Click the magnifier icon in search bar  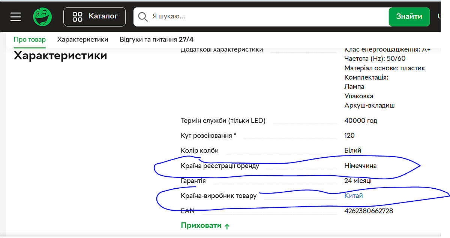[x=142, y=17]
